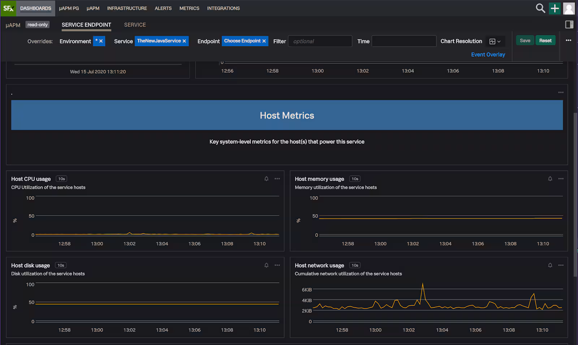Open Host CPU usage chart actions menu
Image resolution: width=578 pixels, height=345 pixels.
click(x=277, y=179)
